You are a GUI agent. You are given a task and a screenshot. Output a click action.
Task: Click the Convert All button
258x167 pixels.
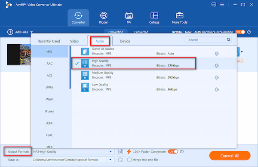(x=230, y=155)
